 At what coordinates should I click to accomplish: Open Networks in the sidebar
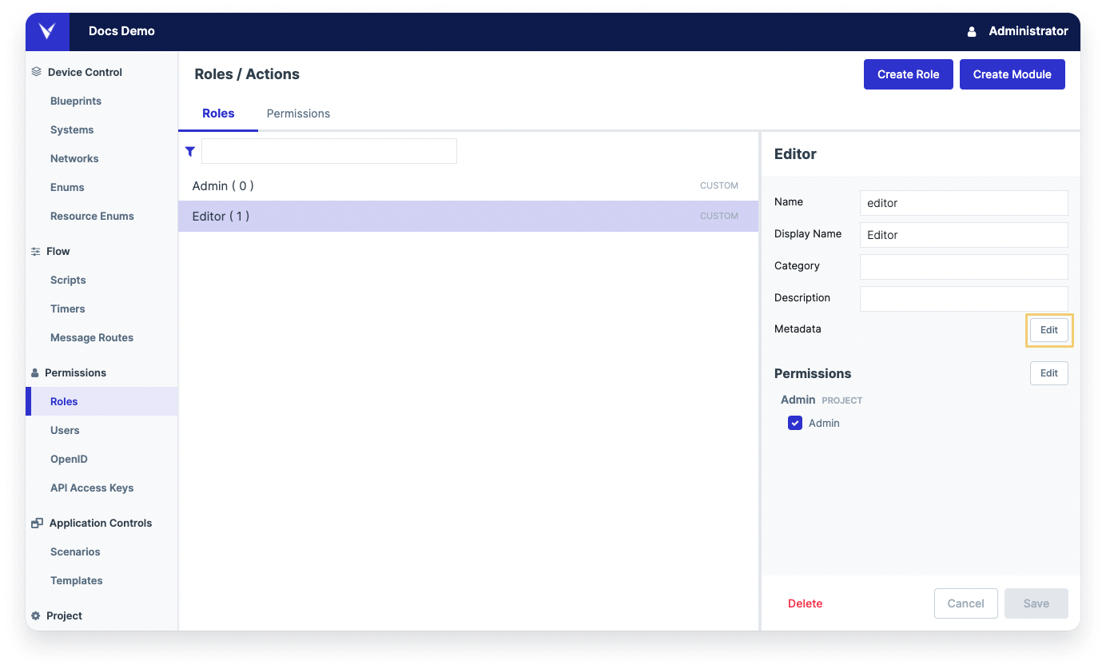74,158
